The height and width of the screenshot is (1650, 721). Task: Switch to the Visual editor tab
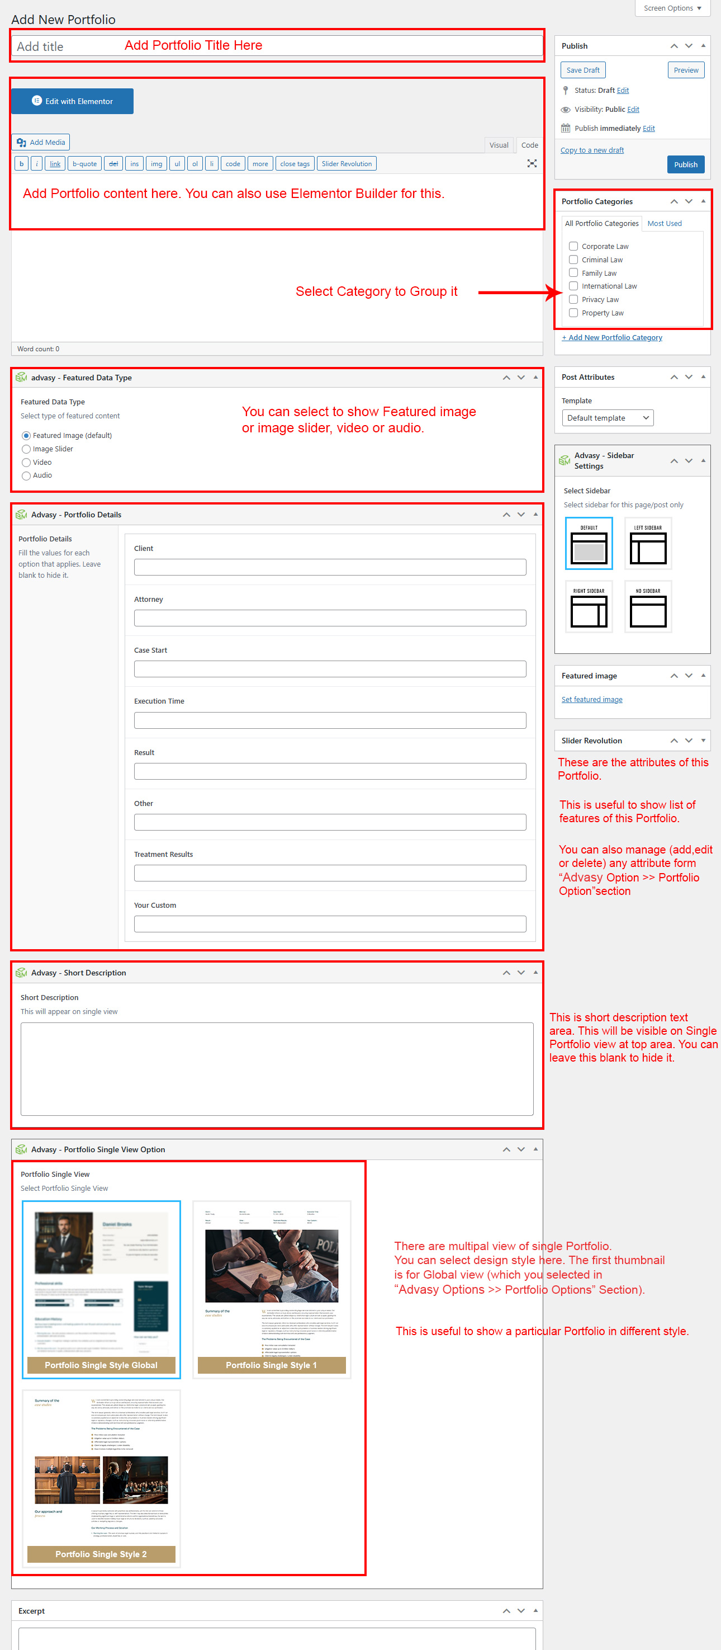(x=498, y=145)
